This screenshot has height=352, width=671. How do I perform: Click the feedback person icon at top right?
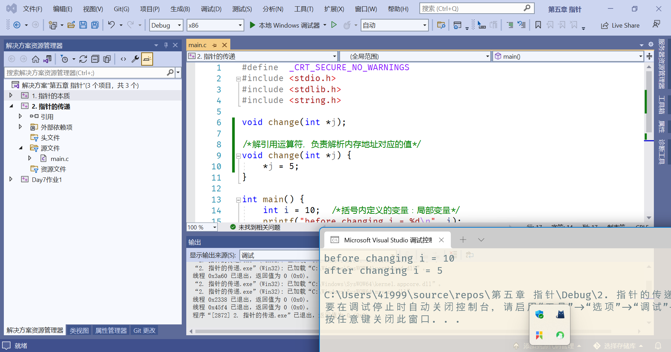[656, 24]
